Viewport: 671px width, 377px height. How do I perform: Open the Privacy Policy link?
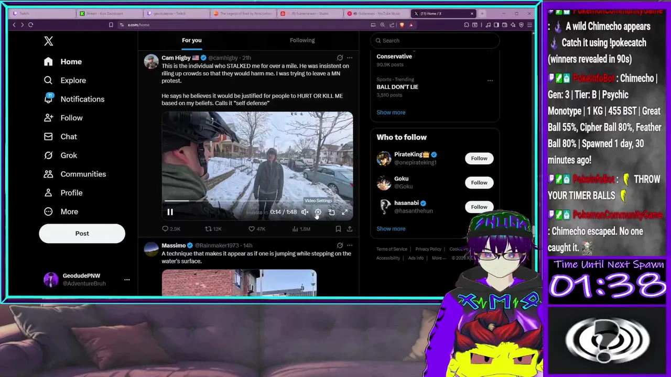point(428,249)
